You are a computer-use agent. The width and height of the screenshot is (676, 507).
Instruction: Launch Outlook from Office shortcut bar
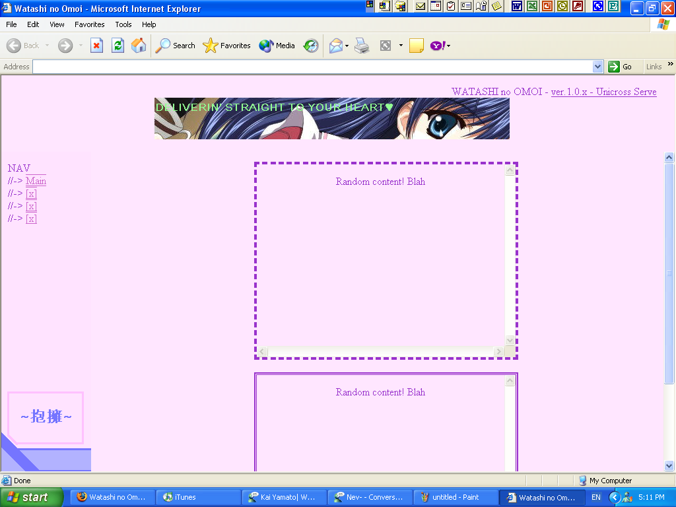[x=562, y=6]
